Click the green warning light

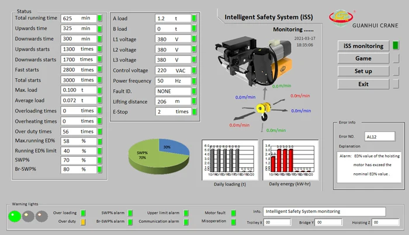tap(15, 216)
